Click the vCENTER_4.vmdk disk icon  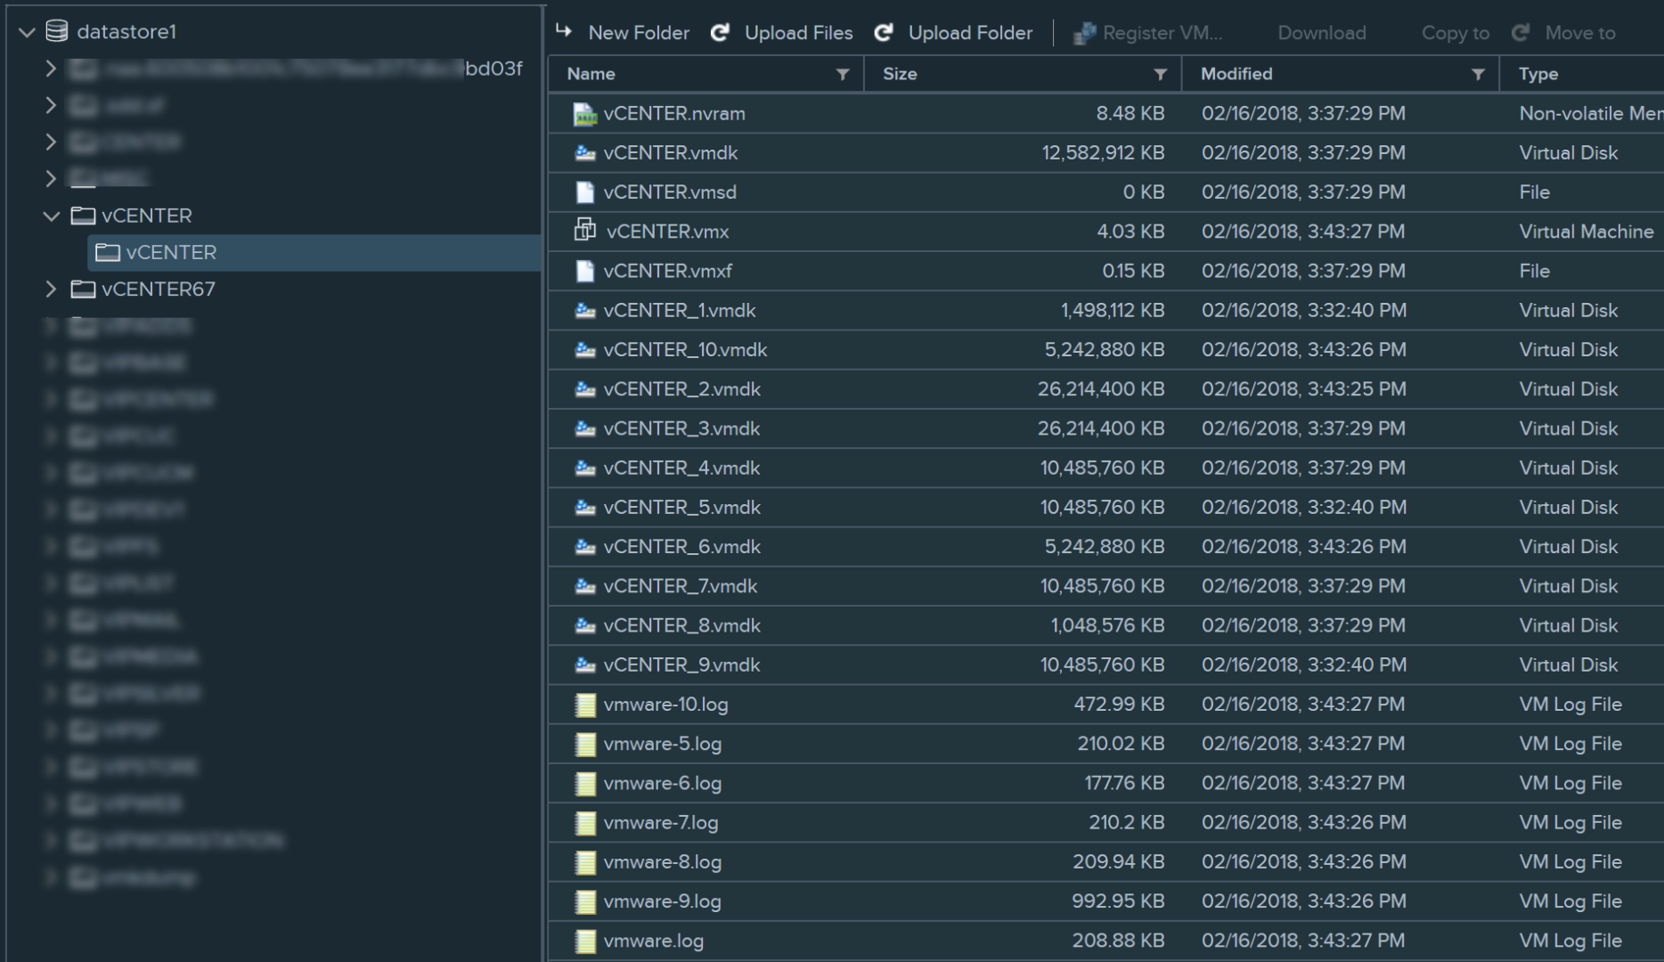pos(585,468)
